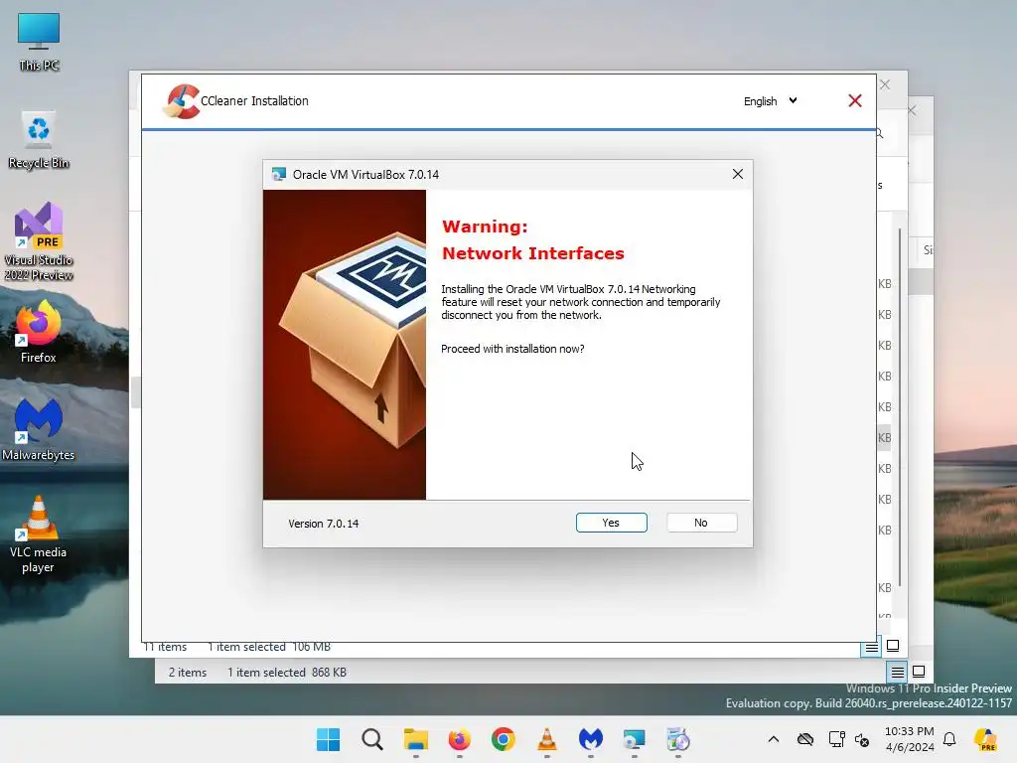Open VLC from the taskbar
Viewport: 1017px width, 763px height.
point(547,739)
